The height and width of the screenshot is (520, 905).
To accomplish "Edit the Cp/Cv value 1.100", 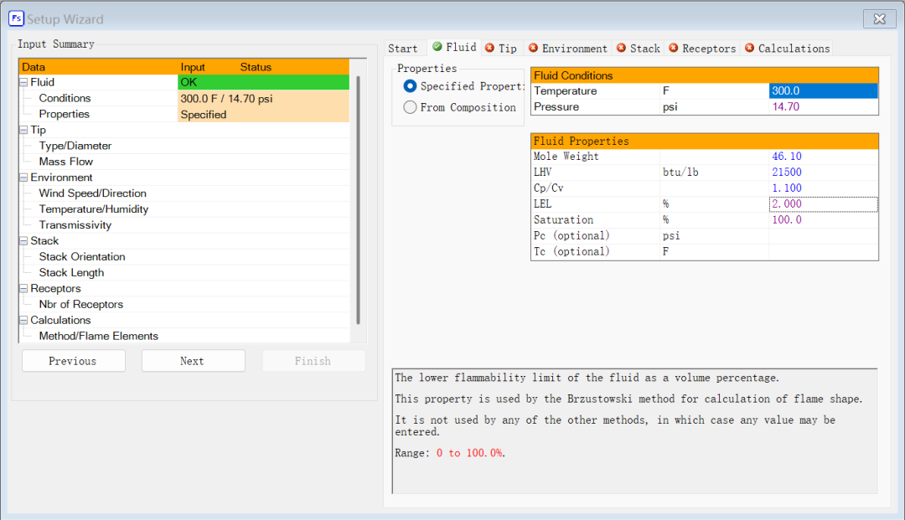I will click(x=823, y=188).
